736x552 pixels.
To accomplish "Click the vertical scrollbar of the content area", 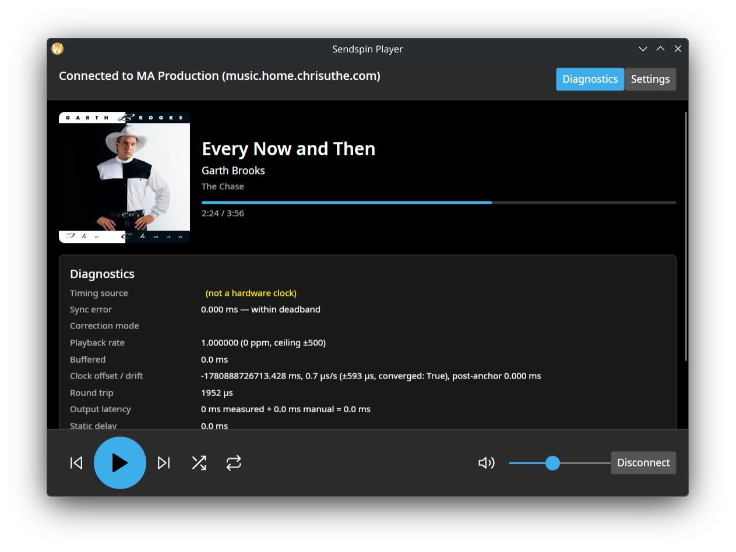I will coord(686,236).
